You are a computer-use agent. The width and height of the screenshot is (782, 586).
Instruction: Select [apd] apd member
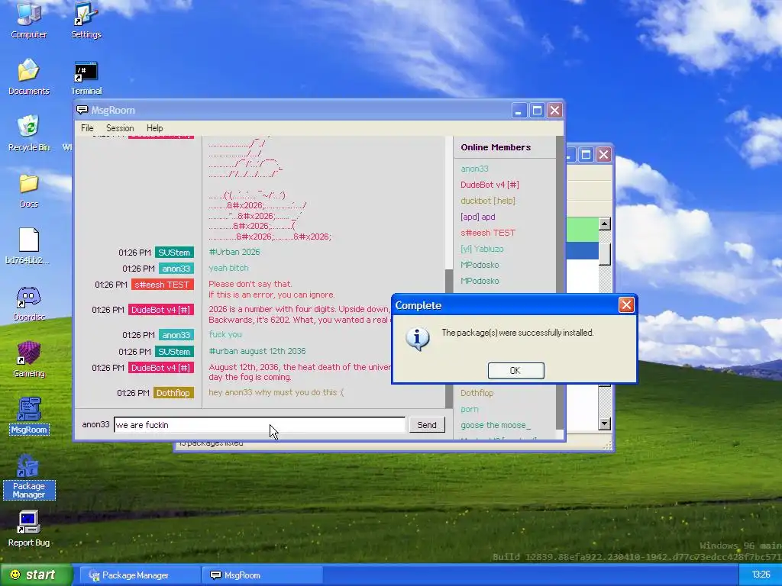[478, 216]
